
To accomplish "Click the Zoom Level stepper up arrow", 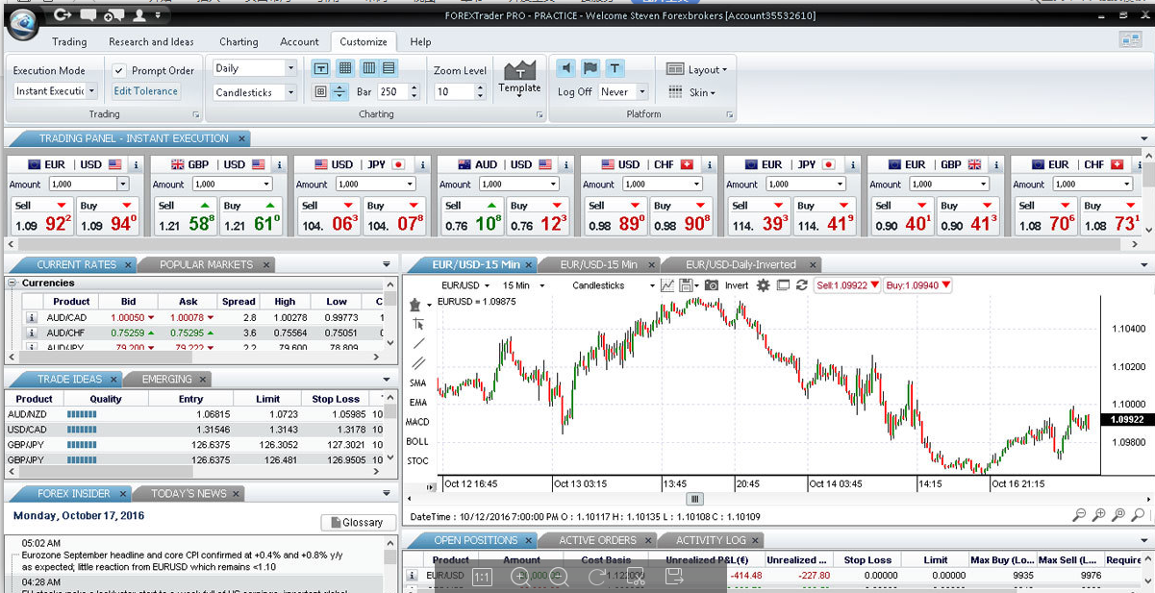I will [x=480, y=87].
